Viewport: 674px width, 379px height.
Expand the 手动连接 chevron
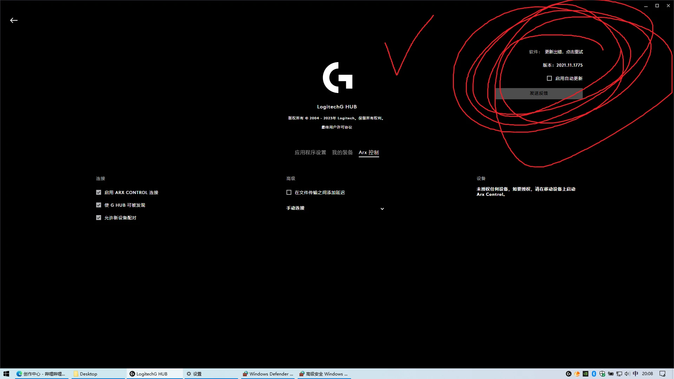(x=382, y=208)
